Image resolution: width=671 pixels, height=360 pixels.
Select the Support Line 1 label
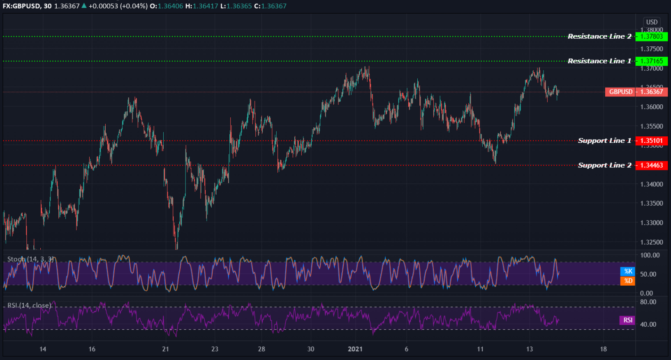click(604, 141)
